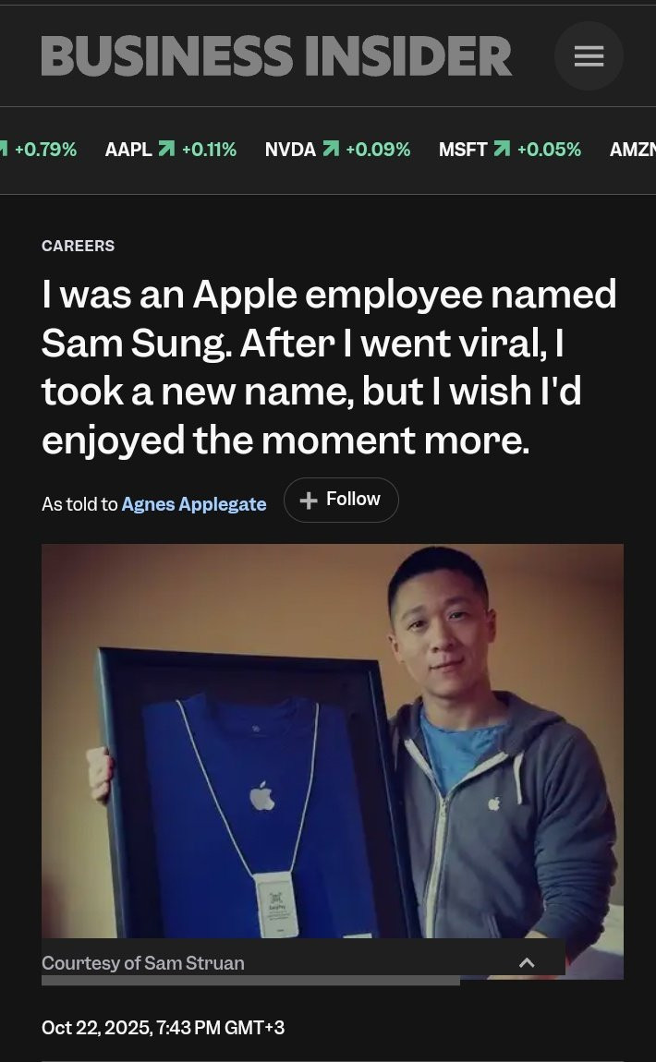Screen dimensions: 656x1062
Task: Click the NVDA green up-arrow icon
Action: click(331, 149)
